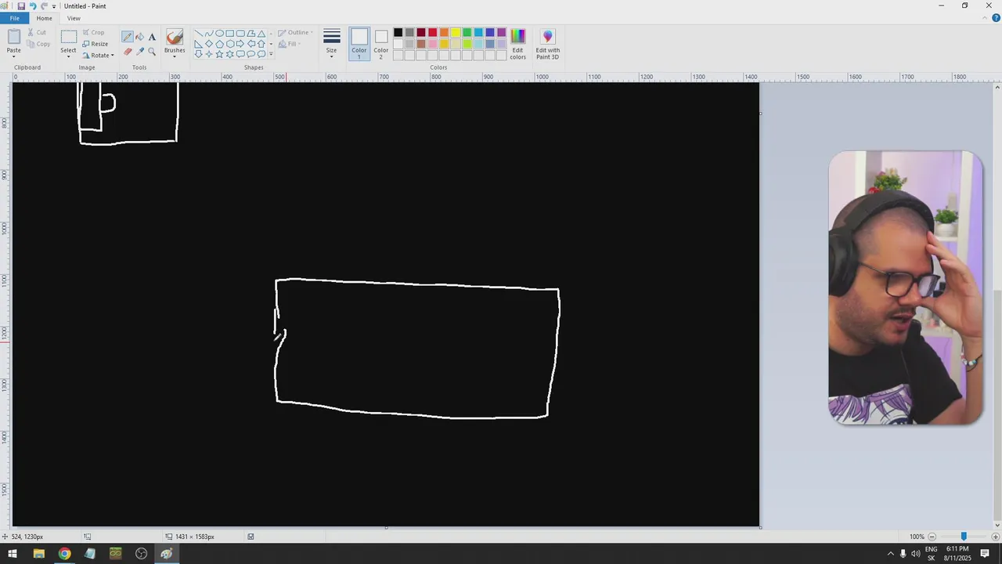This screenshot has width=1002, height=564.
Task: Choose the Triangle shape
Action: coord(261,34)
